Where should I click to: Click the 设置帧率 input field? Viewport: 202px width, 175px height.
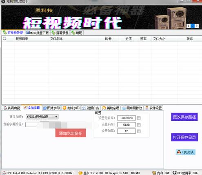point(127,131)
